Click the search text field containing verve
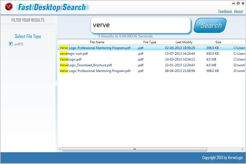This screenshot has width=246, height=164. click(140, 25)
